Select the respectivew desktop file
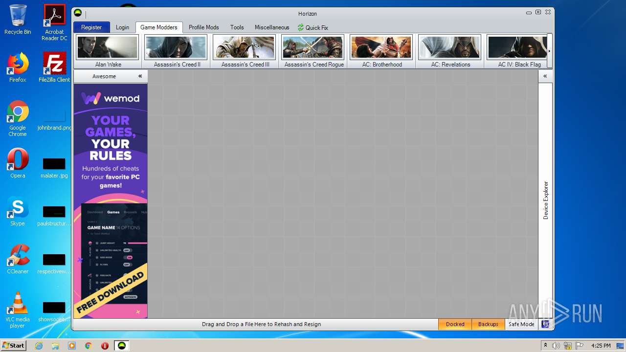Image resolution: width=626 pixels, height=352 pixels. (x=54, y=264)
